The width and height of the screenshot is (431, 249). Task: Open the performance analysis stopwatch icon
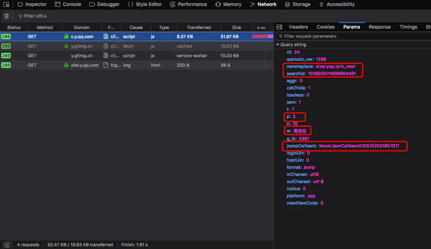[x=7, y=245]
